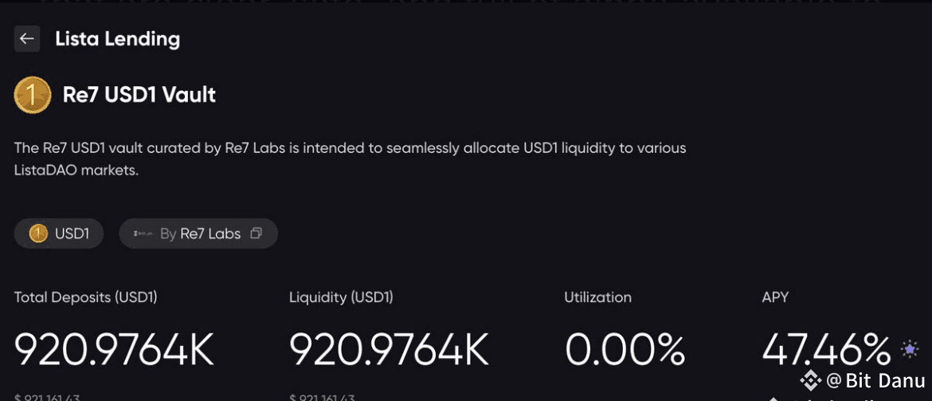Screen dimensions: 932x401
Task: Click the large gold USD1 coin logo
Action: pyautogui.click(x=33, y=95)
